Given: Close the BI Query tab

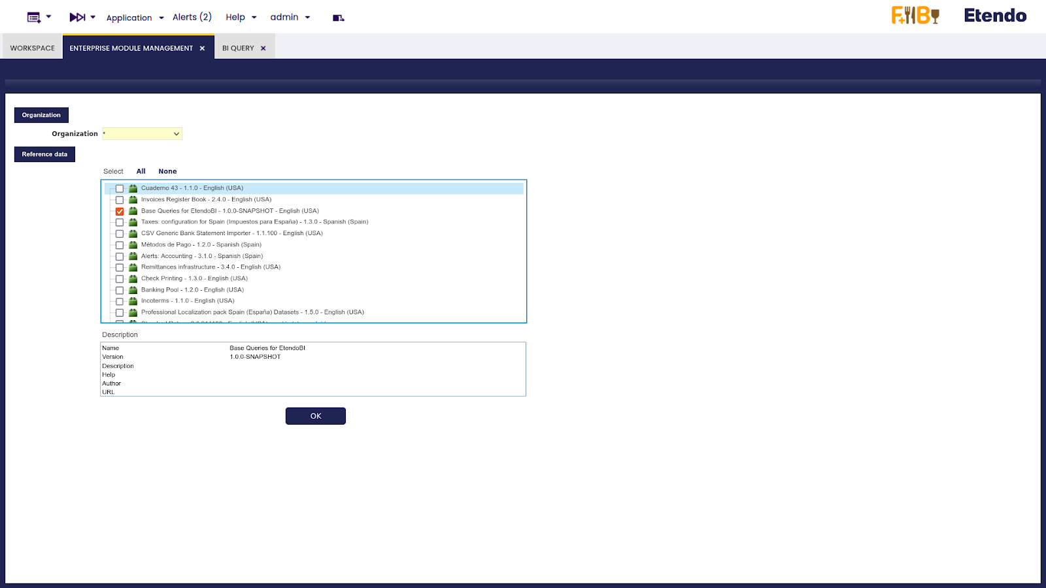Looking at the screenshot, I should (x=263, y=48).
